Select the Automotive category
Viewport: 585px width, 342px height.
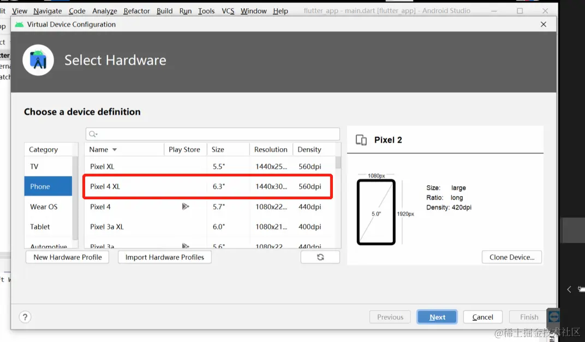pos(48,246)
